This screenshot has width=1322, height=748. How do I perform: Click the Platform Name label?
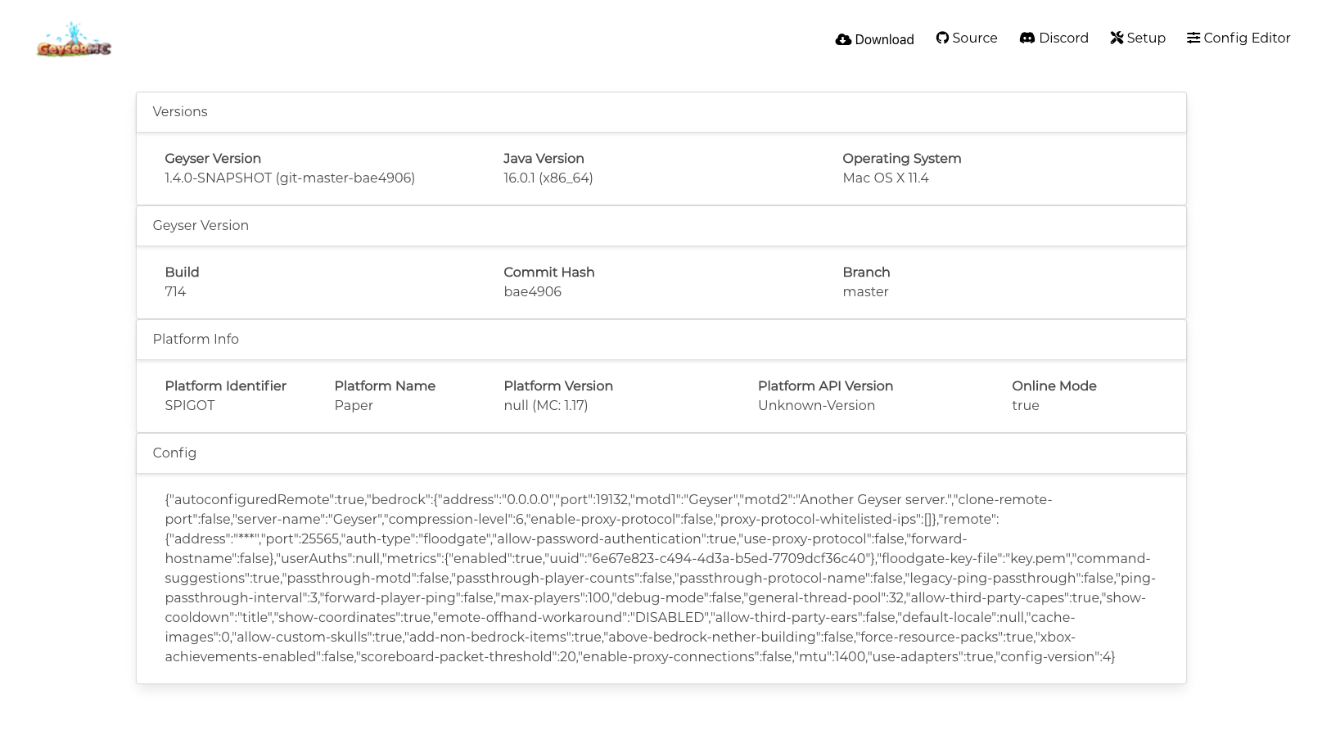coord(385,386)
